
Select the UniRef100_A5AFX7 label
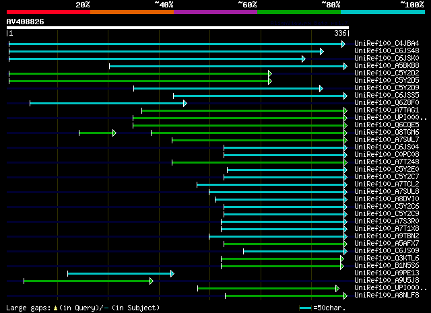click(x=387, y=244)
